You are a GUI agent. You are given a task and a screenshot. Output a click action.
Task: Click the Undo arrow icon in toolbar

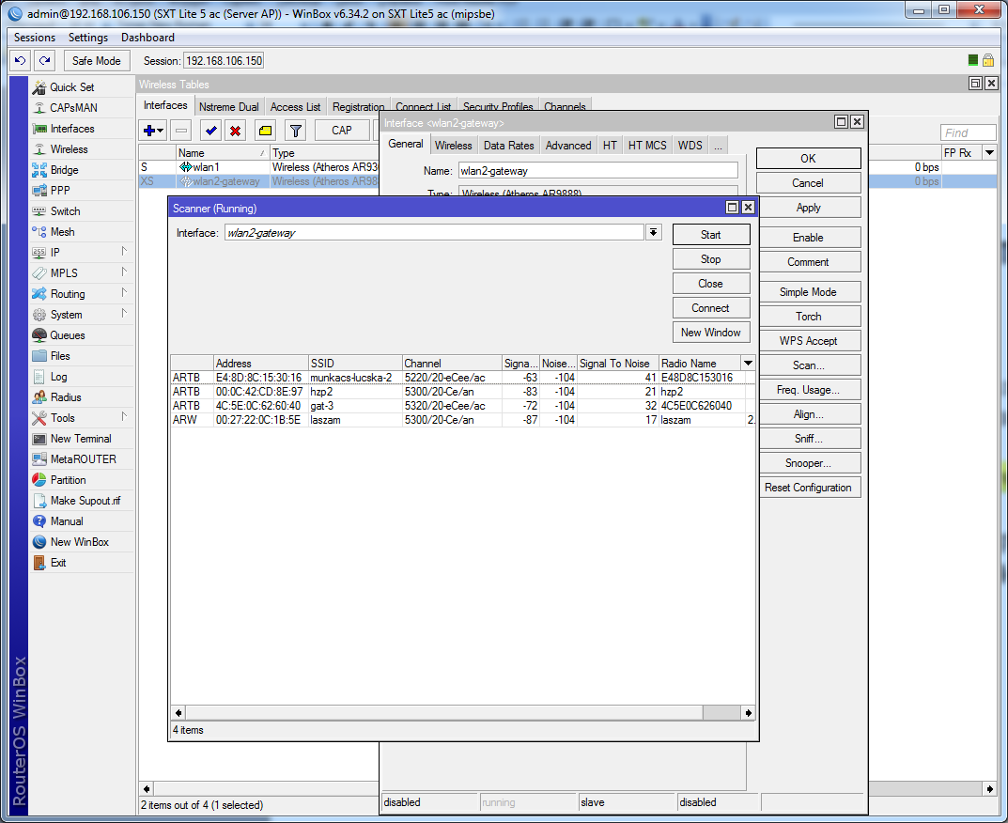coord(20,60)
